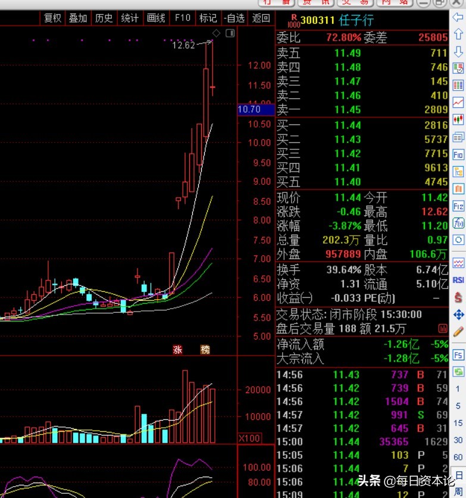Select the pencil drawing tool icon
466x498 pixels.
click(458, 331)
